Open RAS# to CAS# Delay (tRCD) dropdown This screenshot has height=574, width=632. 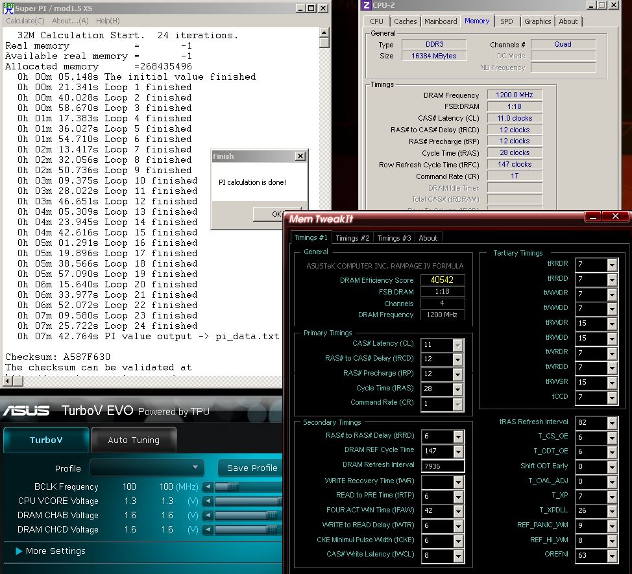457,359
